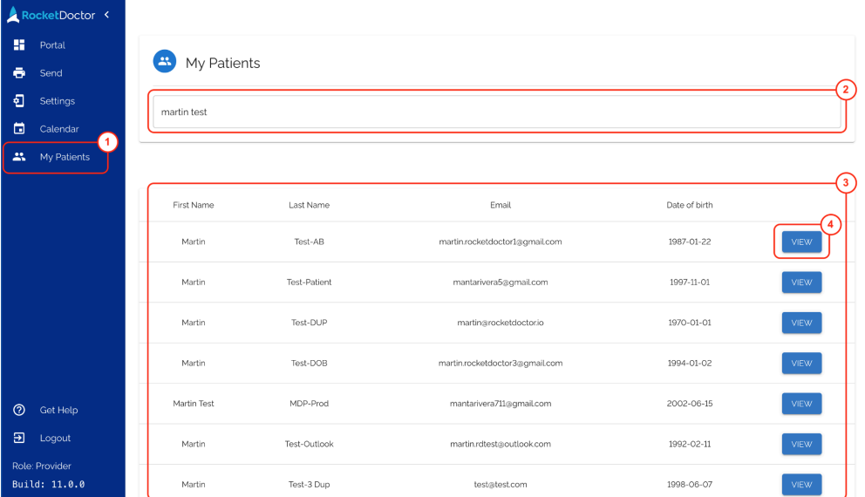Click the Get Help question mark icon
The width and height of the screenshot is (865, 497).
coord(19,410)
